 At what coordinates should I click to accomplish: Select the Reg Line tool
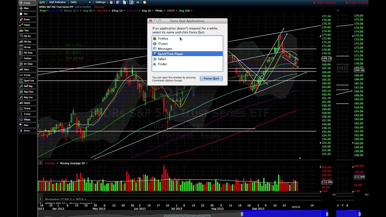[x=27, y=97]
